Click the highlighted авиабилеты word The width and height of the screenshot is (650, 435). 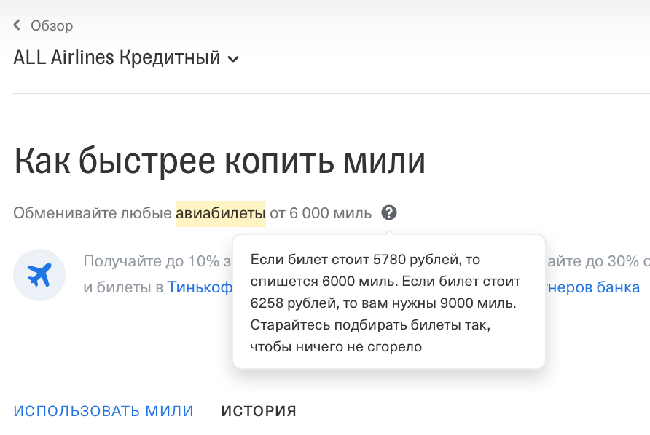coord(220,212)
